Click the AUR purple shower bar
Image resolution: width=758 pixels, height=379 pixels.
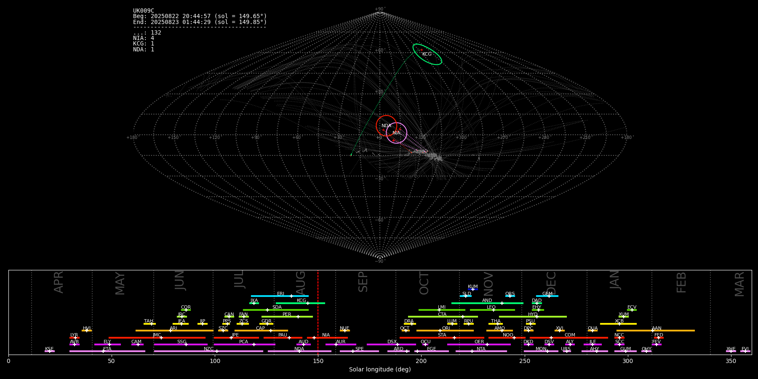click(x=341, y=344)
